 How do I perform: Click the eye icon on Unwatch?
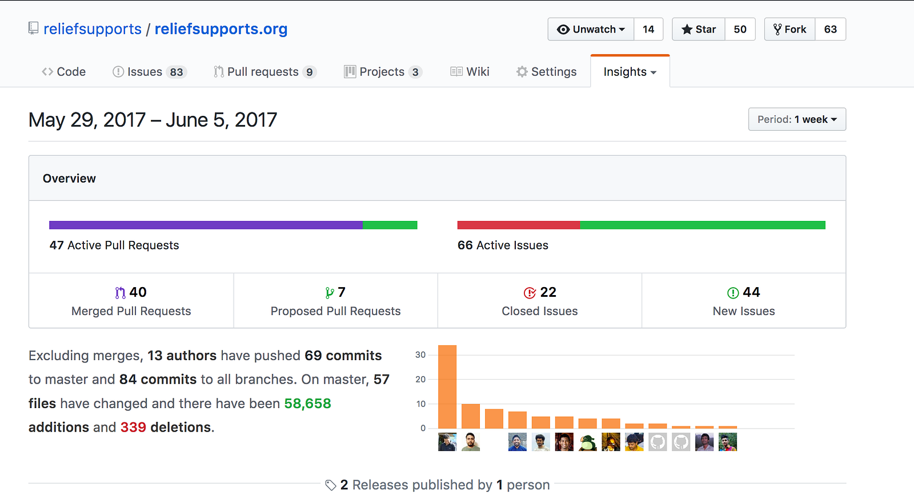pyautogui.click(x=563, y=30)
